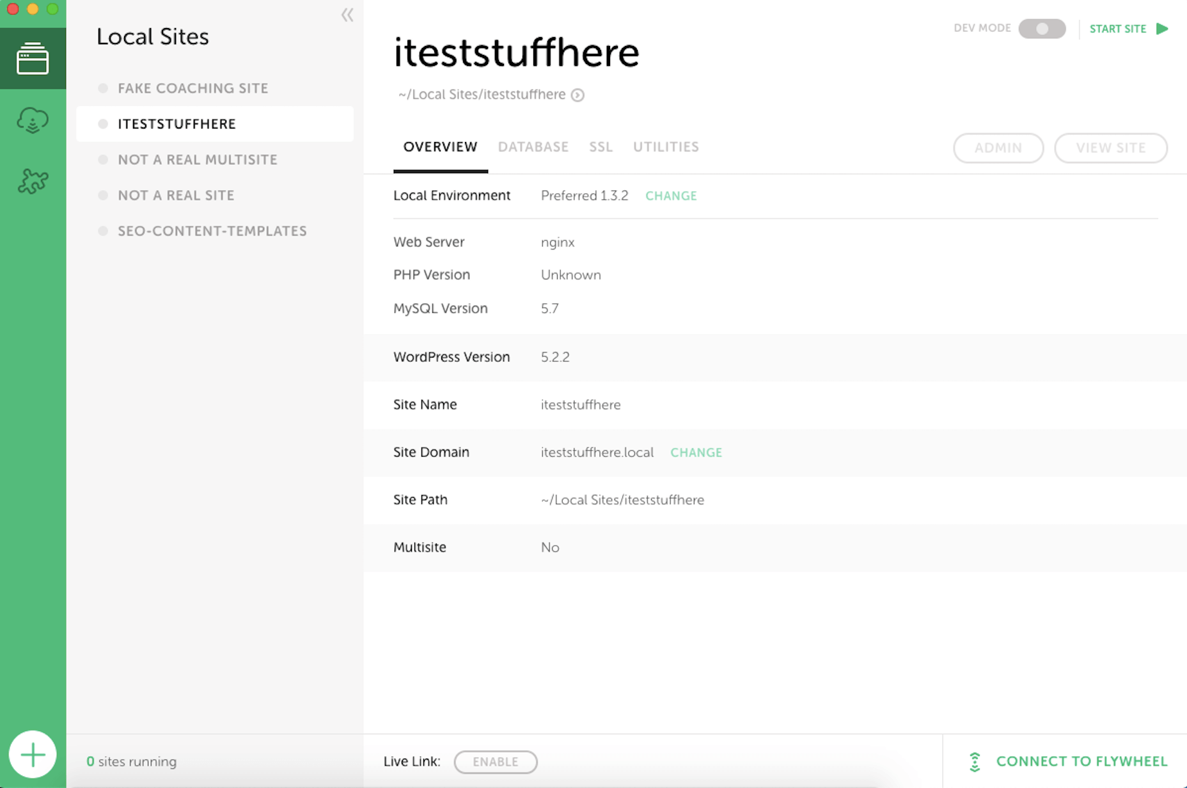This screenshot has width=1187, height=788.
Task: Click the reveal-in-Finder arrow next to site path
Action: pyautogui.click(x=578, y=95)
